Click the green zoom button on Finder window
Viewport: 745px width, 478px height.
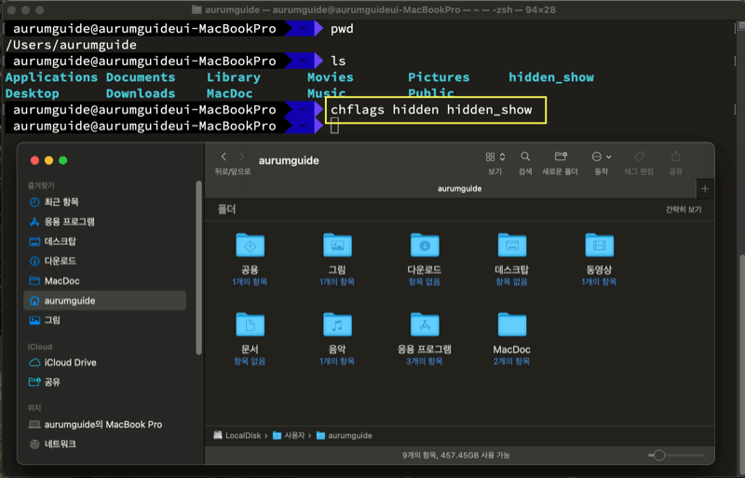(x=62, y=161)
